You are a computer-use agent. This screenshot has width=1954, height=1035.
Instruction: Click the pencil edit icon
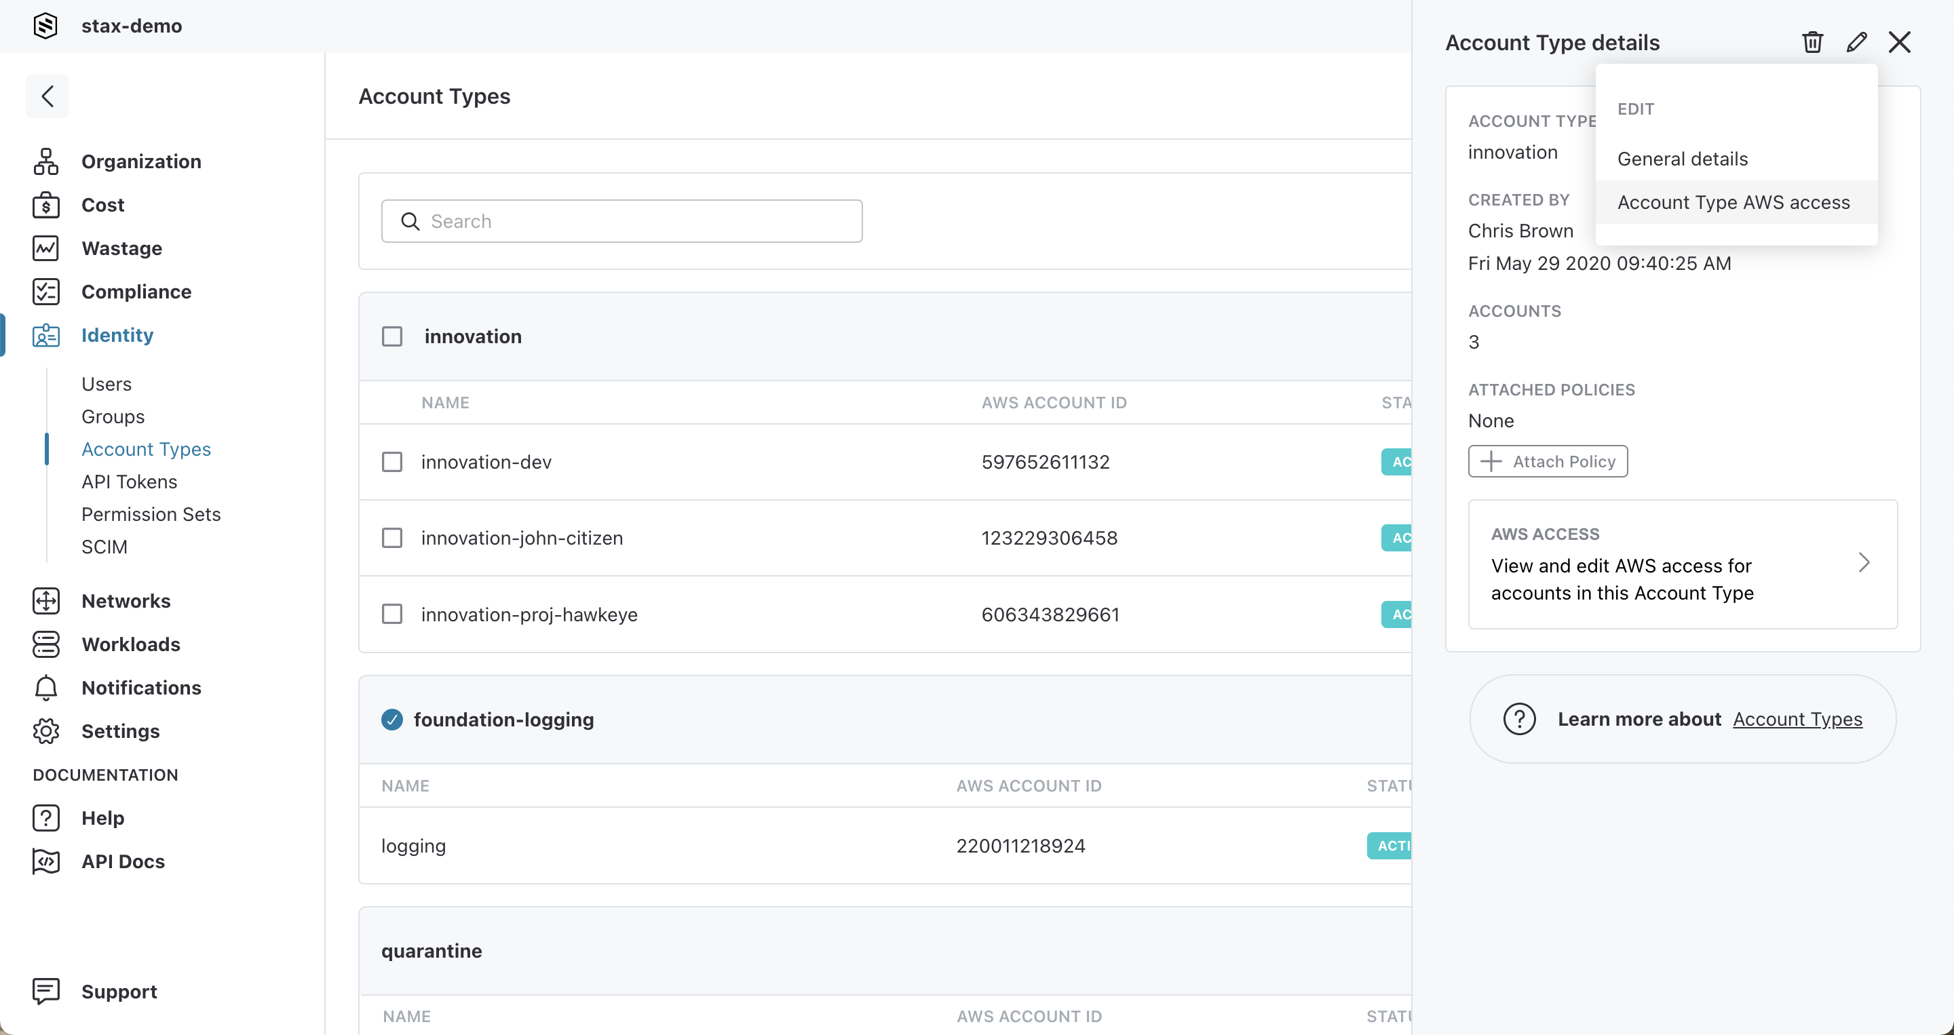(x=1856, y=41)
